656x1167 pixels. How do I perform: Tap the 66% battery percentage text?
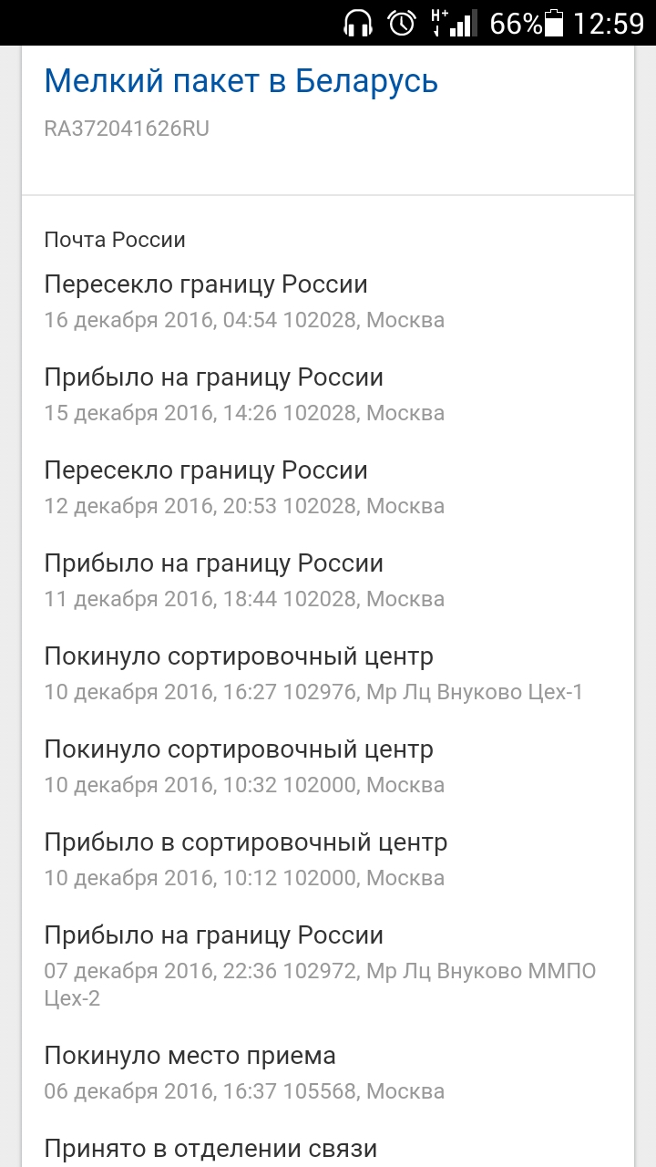[516, 24]
